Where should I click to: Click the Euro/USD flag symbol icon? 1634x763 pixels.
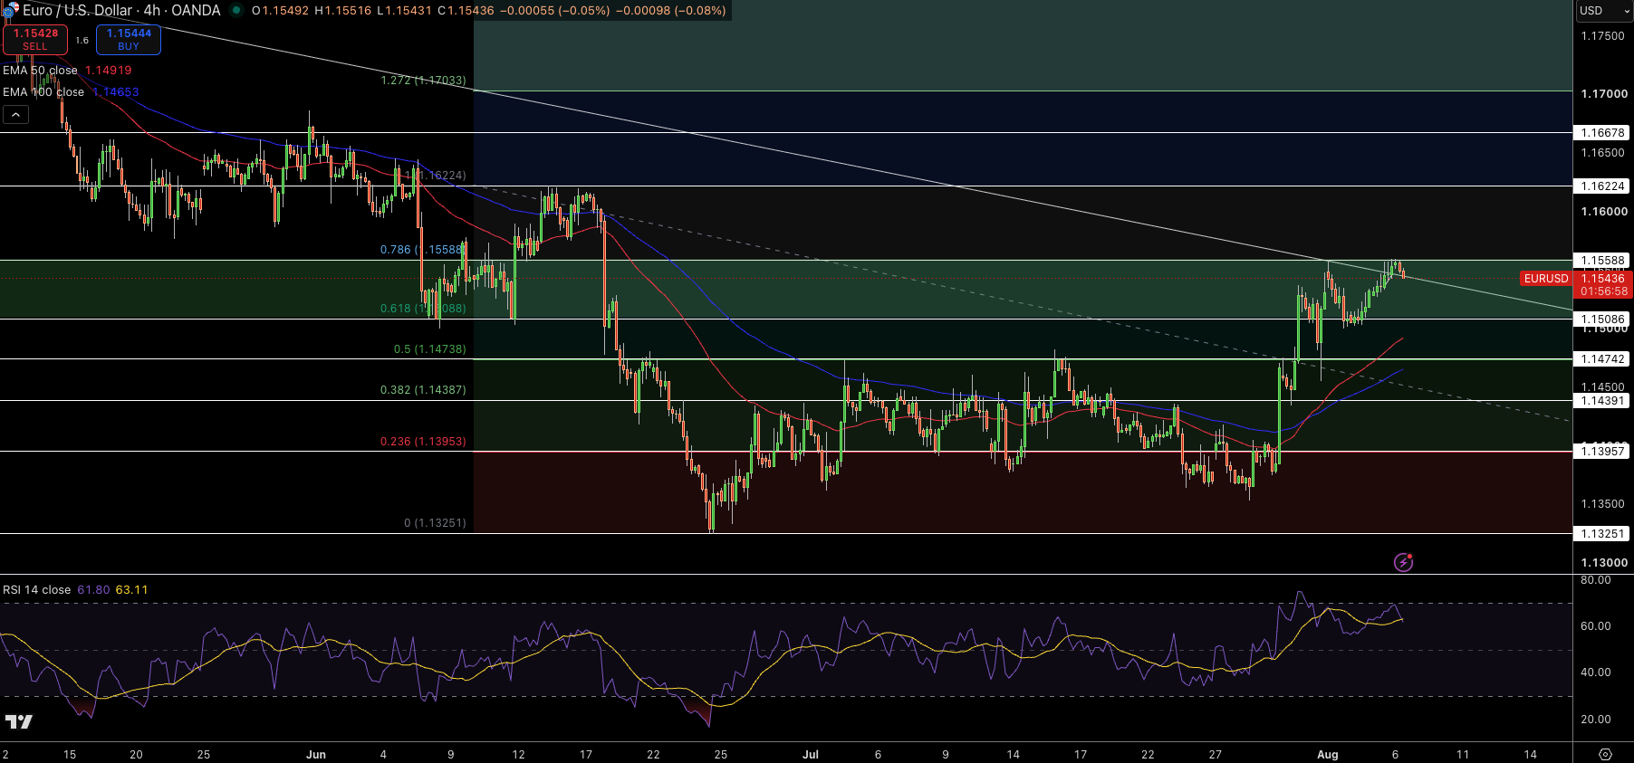pyautogui.click(x=10, y=11)
